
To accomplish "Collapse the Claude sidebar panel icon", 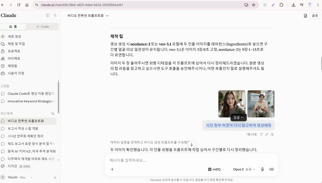I will coord(48,15).
